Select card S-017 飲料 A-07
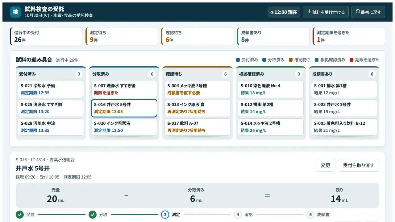This screenshot has height=222, width=395. click(x=197, y=127)
